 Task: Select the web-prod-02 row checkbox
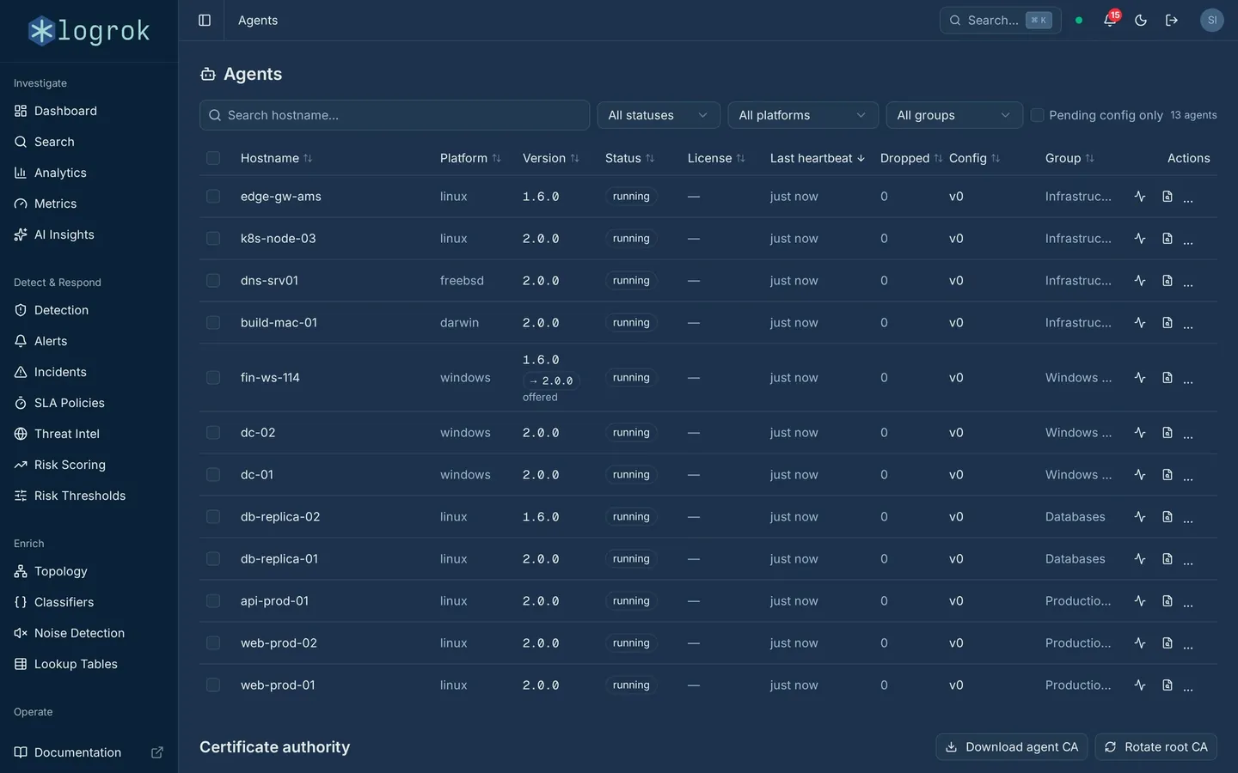pos(213,643)
